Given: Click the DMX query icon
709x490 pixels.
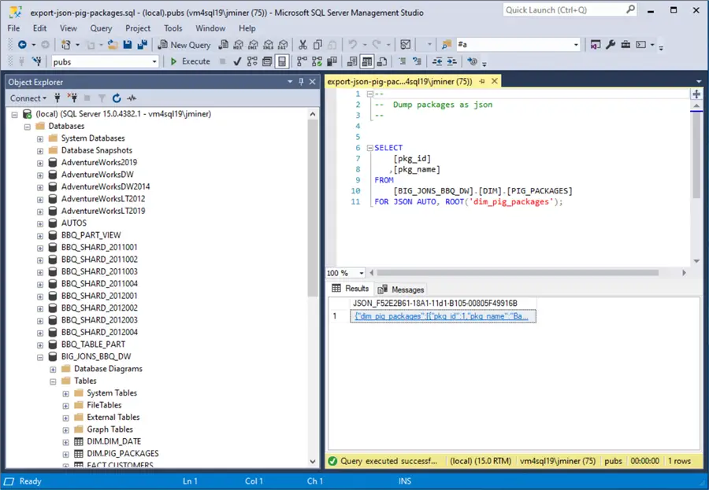Looking at the screenshot, I should [253, 44].
